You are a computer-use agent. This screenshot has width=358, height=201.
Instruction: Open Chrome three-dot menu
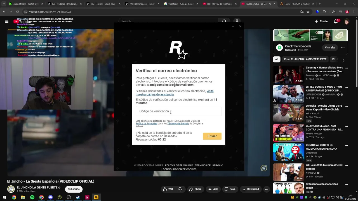354,12
